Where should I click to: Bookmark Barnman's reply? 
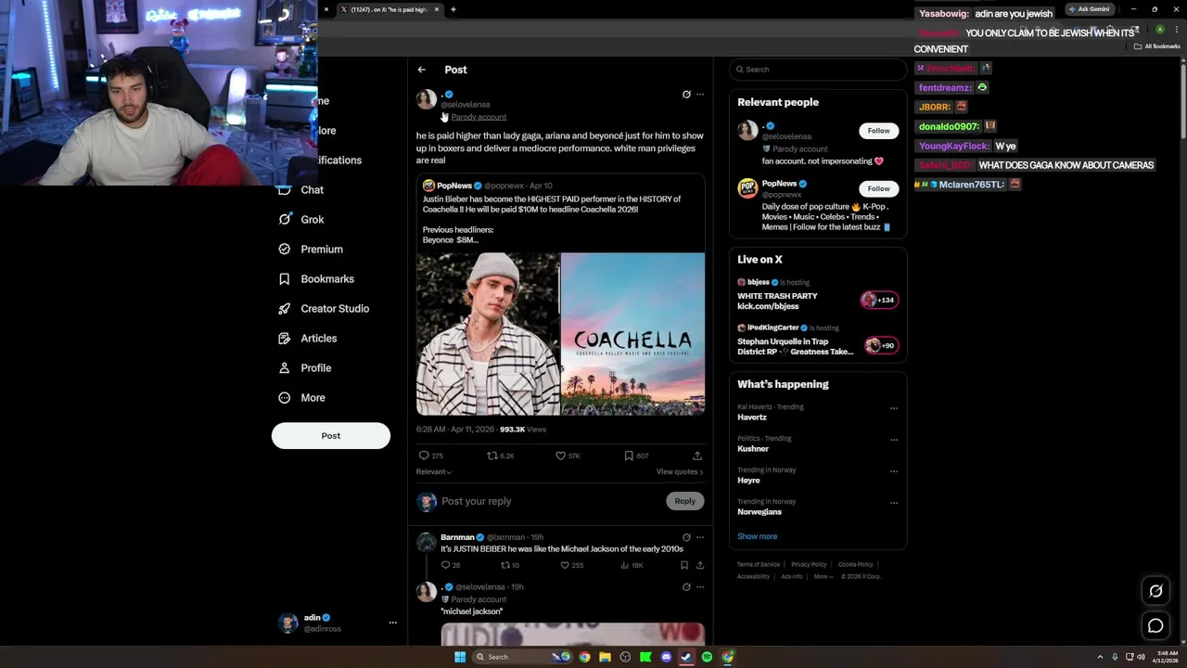pyautogui.click(x=684, y=565)
